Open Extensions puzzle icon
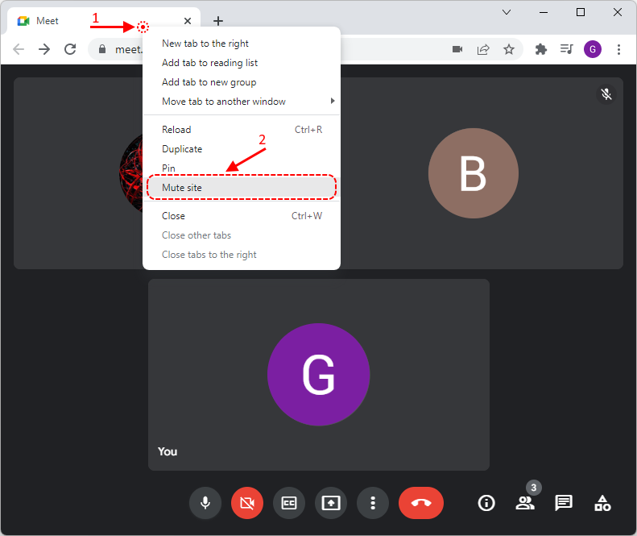 (540, 49)
